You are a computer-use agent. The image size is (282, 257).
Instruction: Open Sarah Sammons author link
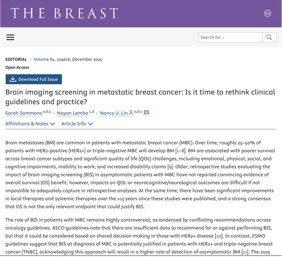tap(24, 113)
